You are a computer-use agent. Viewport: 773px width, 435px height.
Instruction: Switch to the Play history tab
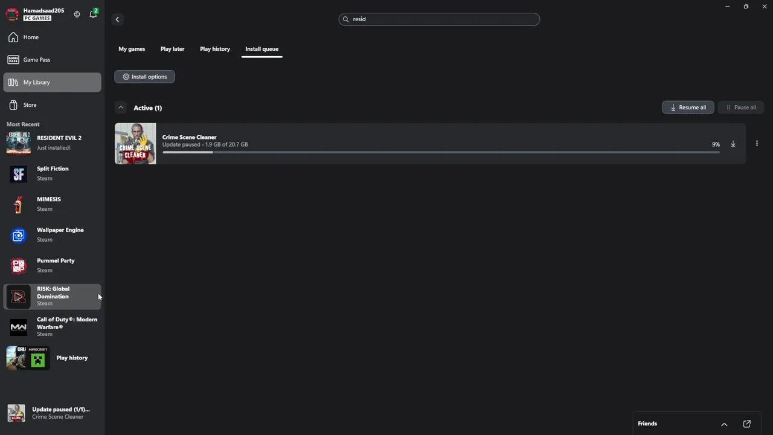[215, 49]
